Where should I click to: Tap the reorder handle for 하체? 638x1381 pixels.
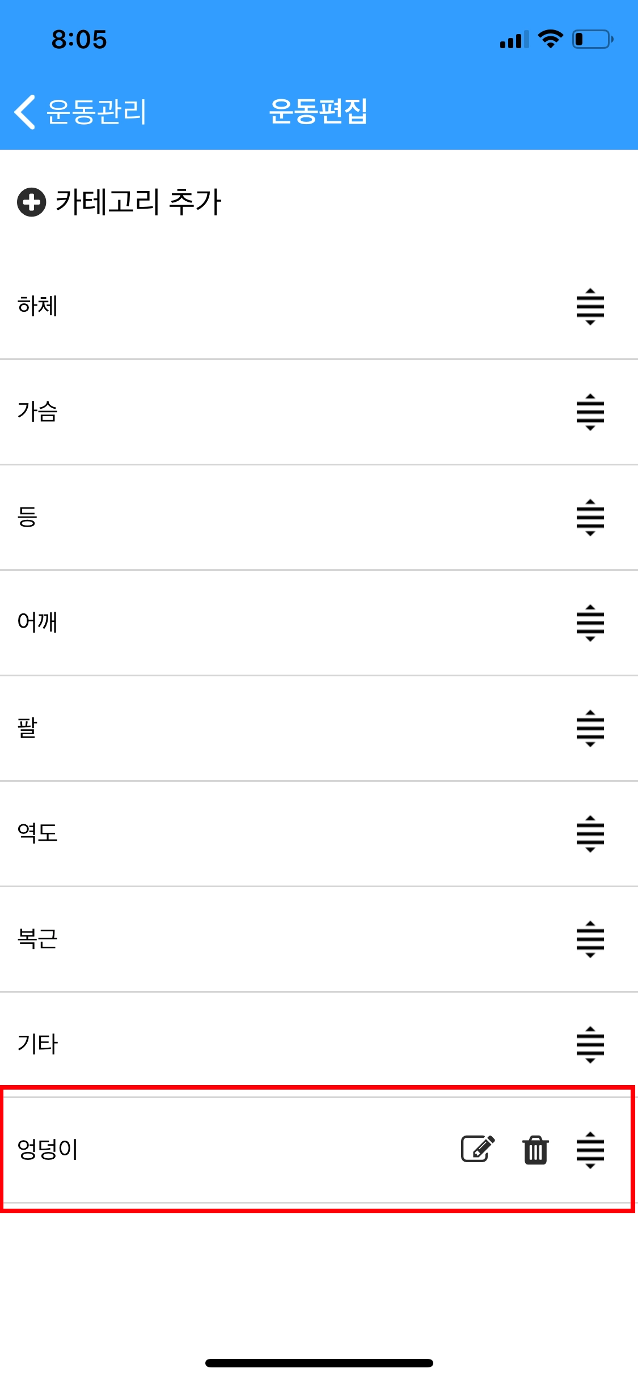click(590, 307)
